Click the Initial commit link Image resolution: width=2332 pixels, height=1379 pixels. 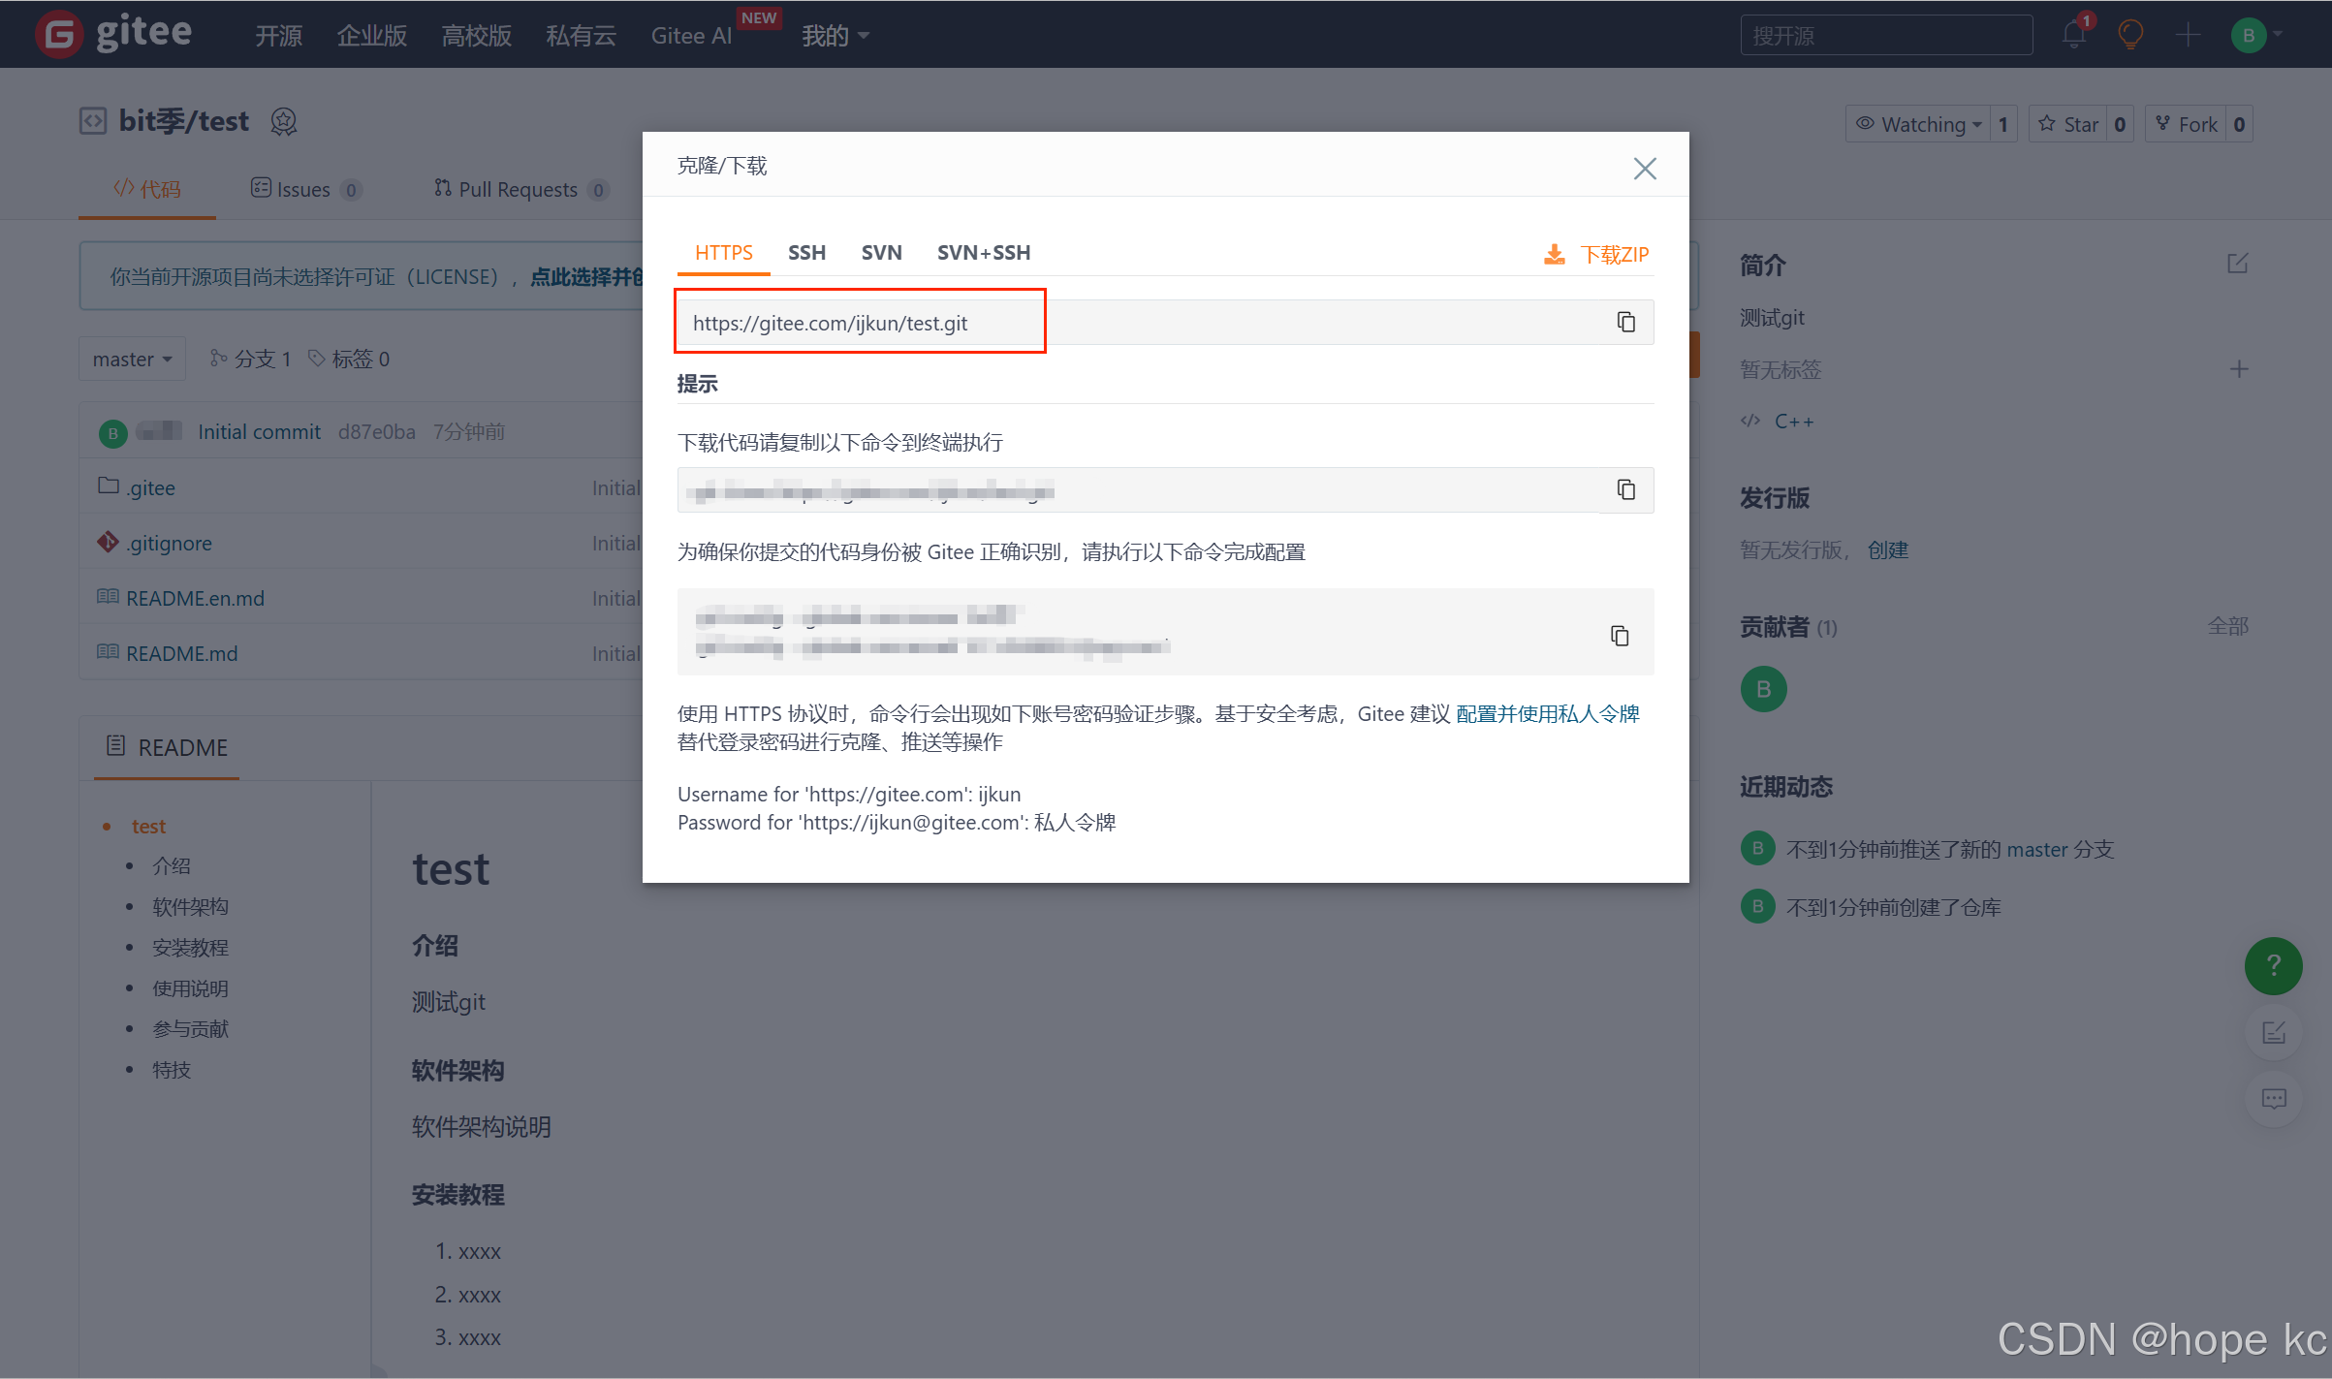point(259,431)
